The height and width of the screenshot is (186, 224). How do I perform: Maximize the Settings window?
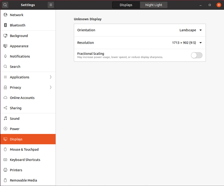click(209, 5)
